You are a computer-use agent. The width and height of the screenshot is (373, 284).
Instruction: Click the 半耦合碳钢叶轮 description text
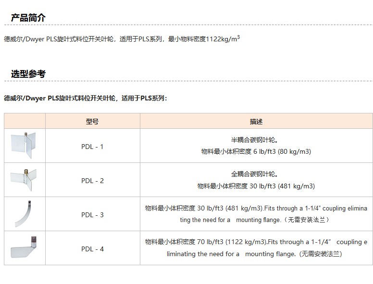click(x=254, y=140)
